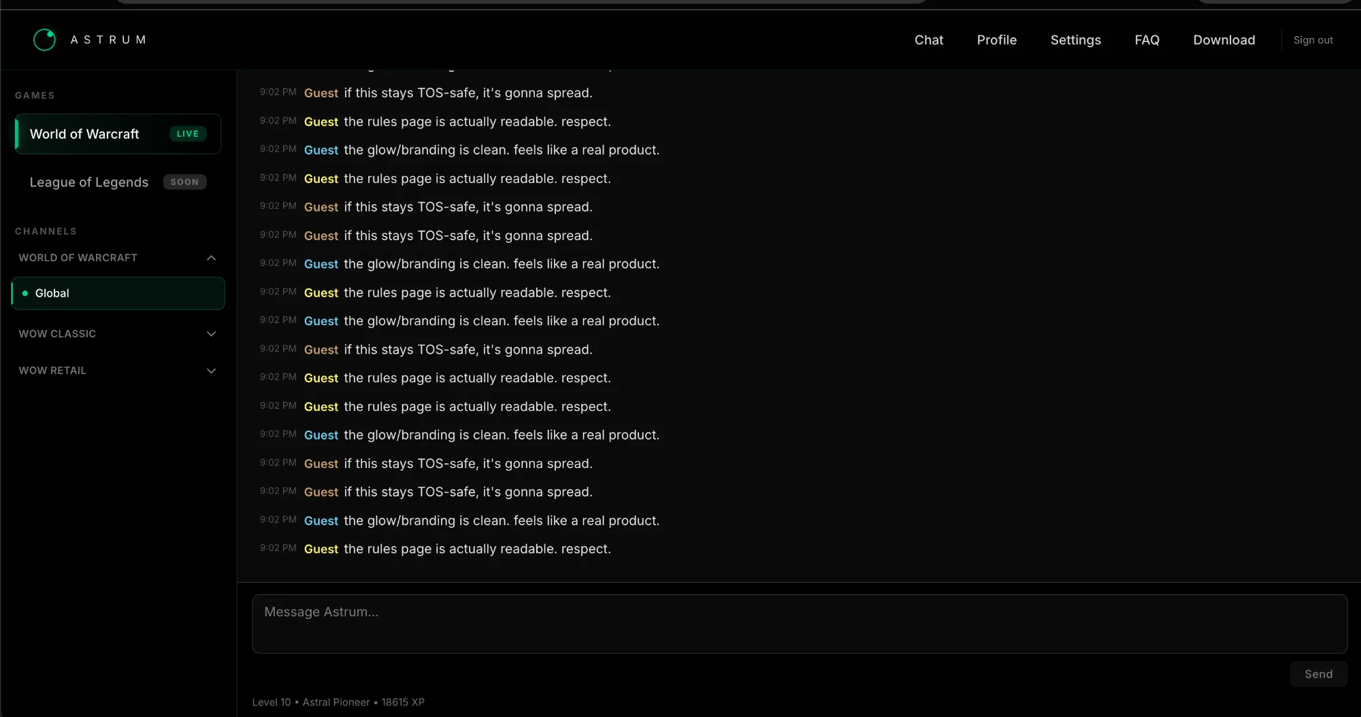Collapse the WORLD OF WARCRAFT channel group

(x=212, y=258)
